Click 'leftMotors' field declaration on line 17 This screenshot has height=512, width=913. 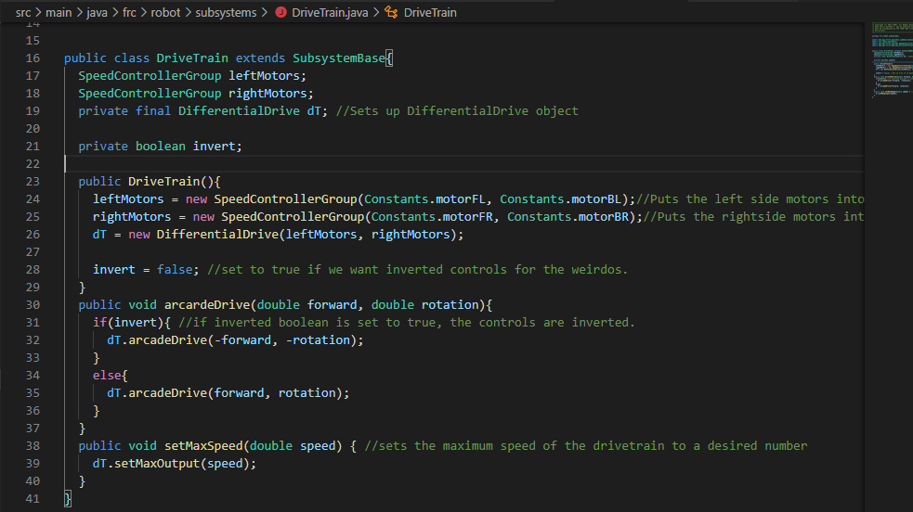tap(264, 75)
